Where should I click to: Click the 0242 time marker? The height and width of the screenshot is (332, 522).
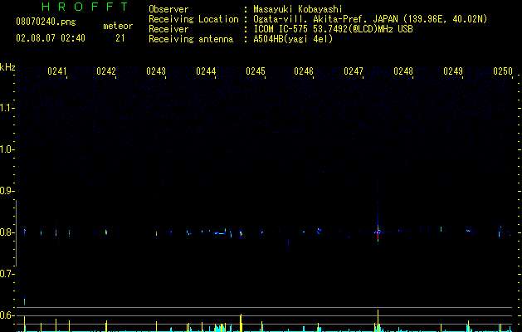106,71
